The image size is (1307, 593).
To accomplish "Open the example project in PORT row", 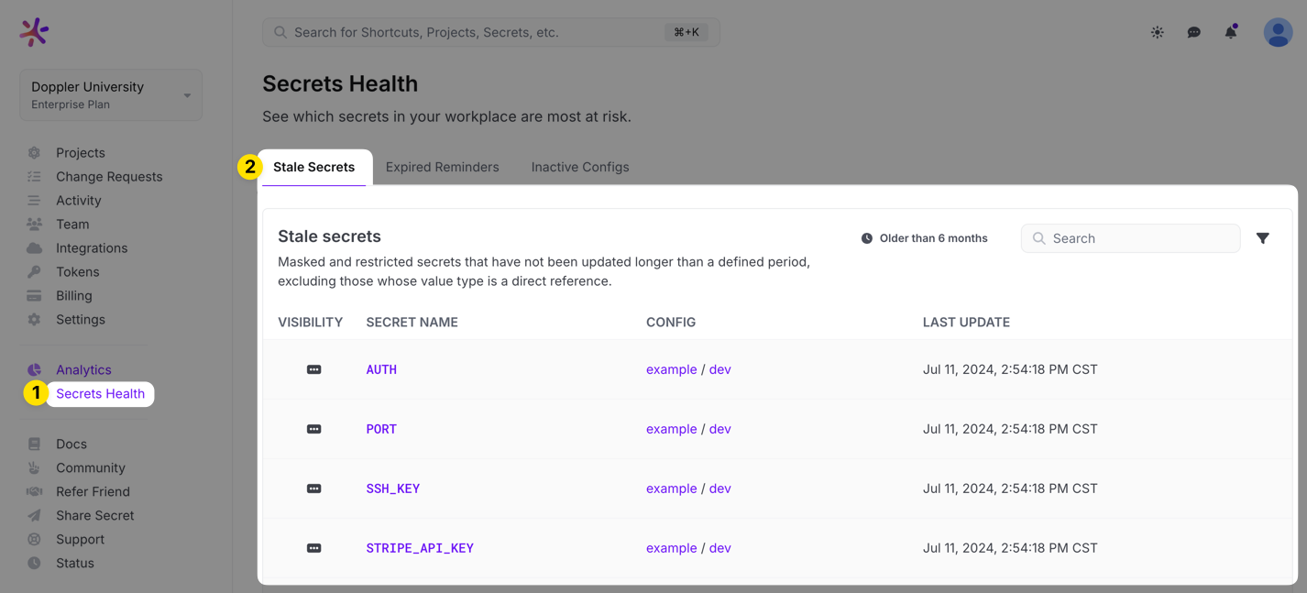I will [x=672, y=429].
